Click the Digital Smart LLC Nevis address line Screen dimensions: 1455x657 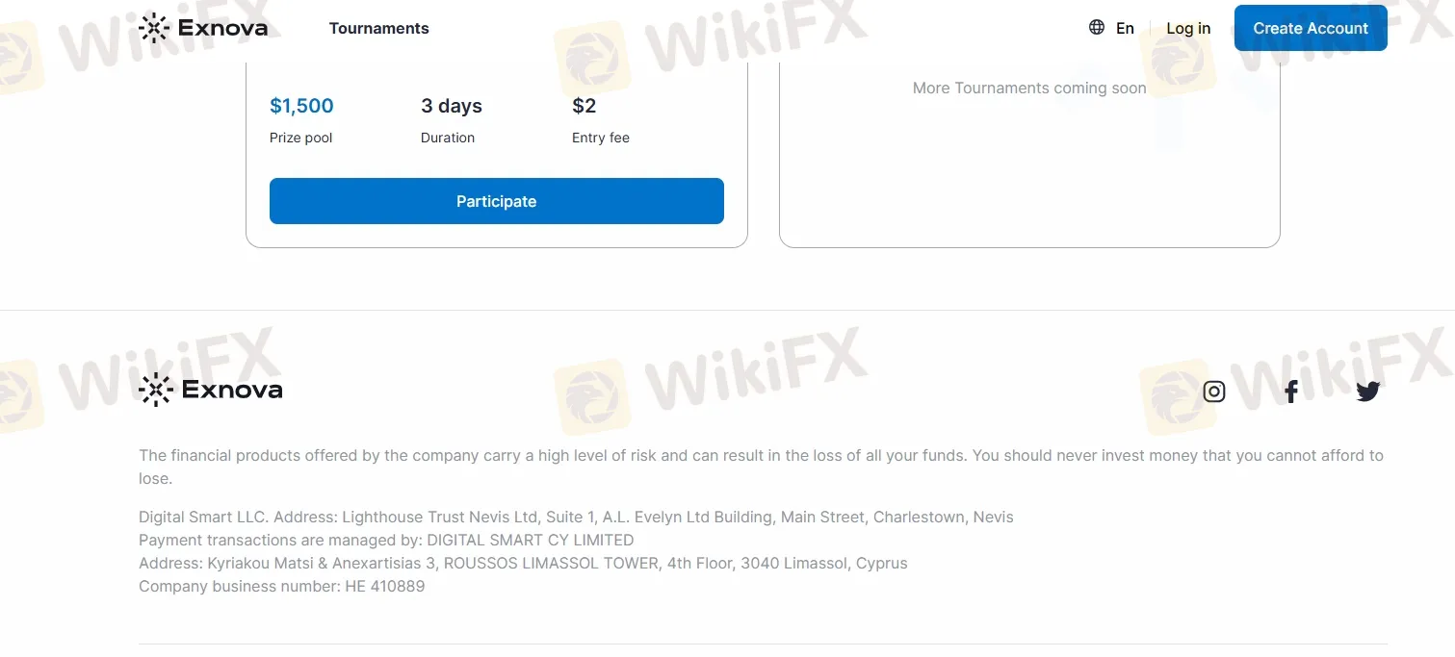tap(576, 518)
